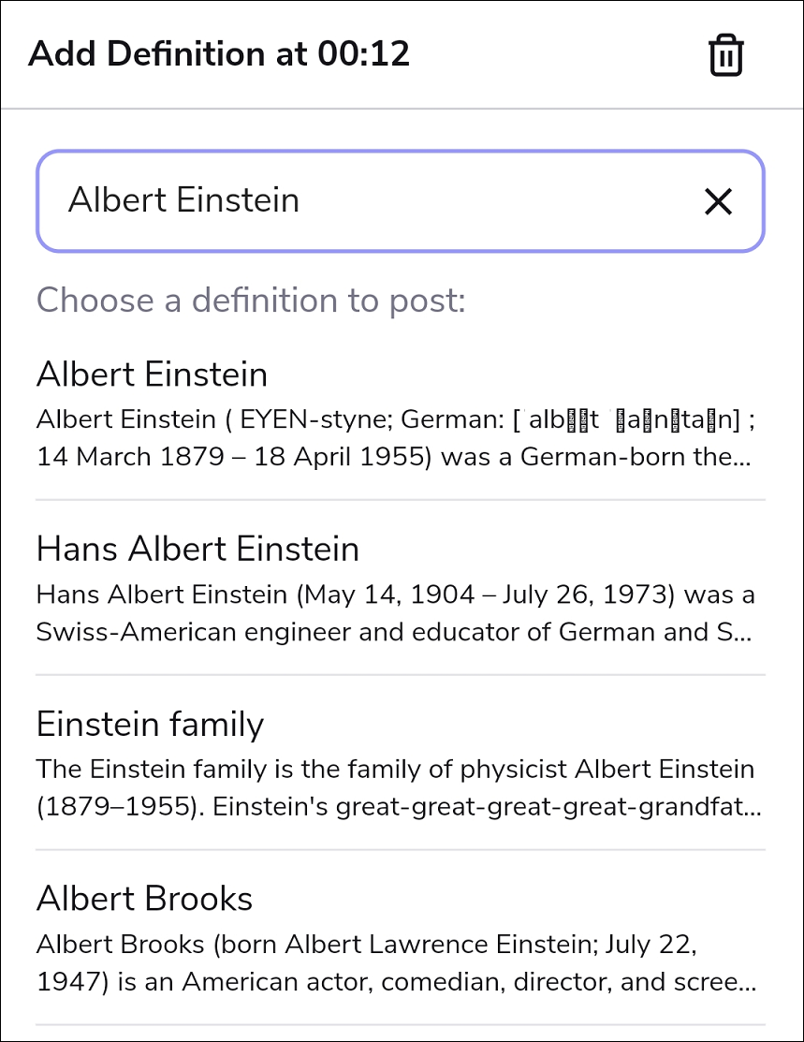Select the Albert Einstein result title
Image resolution: width=804 pixels, height=1042 pixels.
152,374
